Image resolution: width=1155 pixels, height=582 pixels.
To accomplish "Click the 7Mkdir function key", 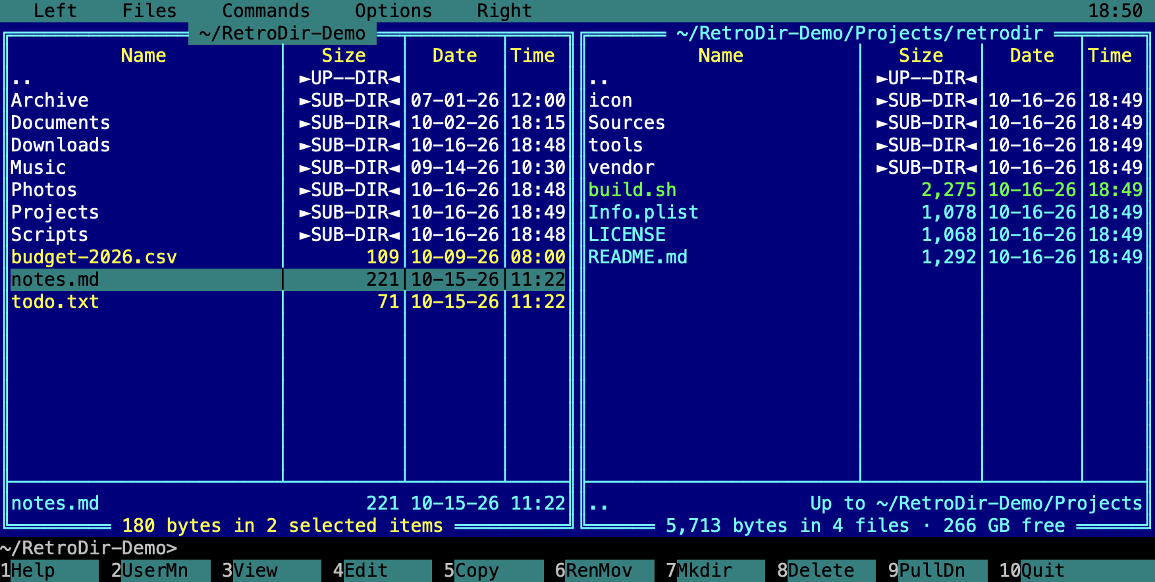I will coord(716,570).
